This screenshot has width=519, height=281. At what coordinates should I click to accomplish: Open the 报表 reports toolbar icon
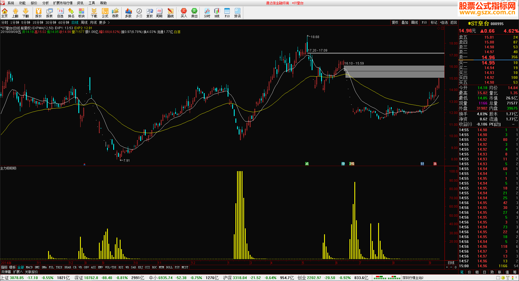click(x=49, y=13)
